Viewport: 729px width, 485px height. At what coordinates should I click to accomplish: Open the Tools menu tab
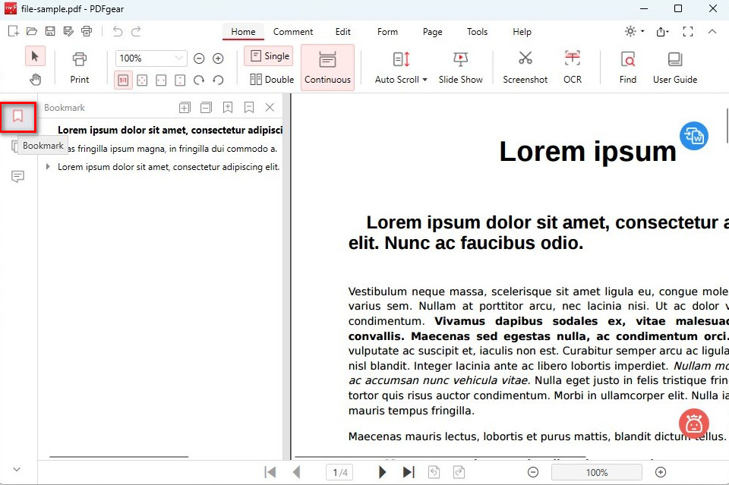pos(477,32)
